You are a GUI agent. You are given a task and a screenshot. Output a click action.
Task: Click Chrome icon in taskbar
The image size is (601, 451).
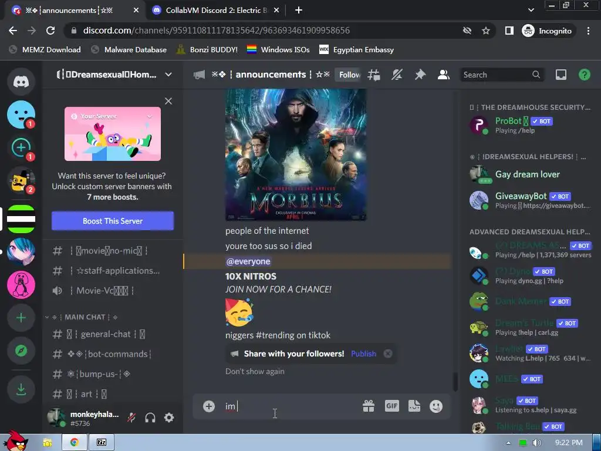(x=75, y=442)
